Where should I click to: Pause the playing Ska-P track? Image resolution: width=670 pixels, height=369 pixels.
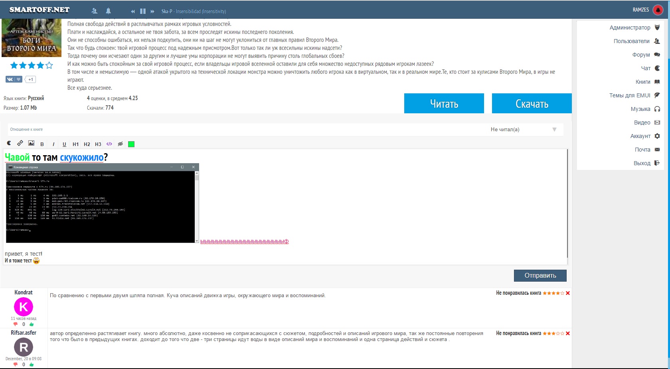(143, 12)
